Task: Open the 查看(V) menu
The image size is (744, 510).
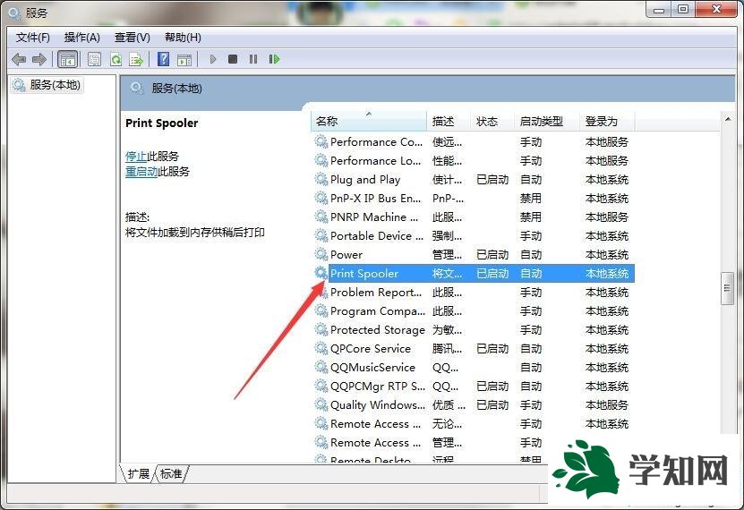Action: [x=133, y=38]
